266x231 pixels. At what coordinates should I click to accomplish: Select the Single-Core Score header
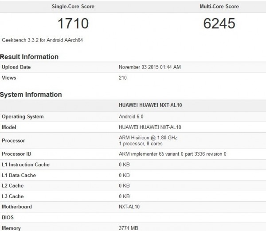point(73,7)
